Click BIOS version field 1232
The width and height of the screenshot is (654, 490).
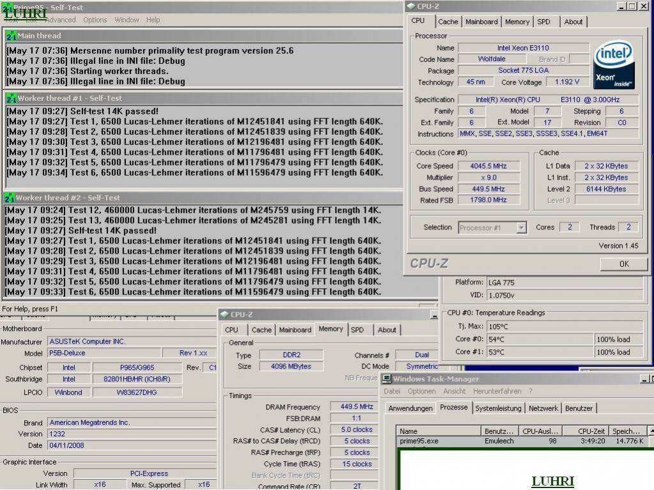(x=132, y=434)
